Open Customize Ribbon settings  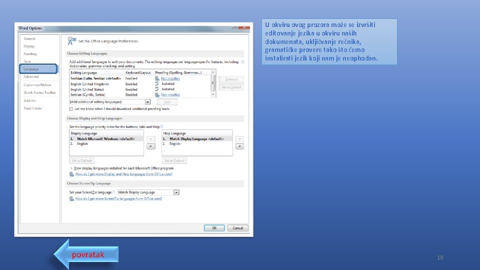pyautogui.click(x=37, y=85)
